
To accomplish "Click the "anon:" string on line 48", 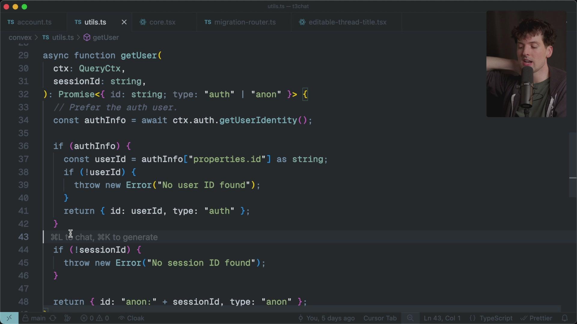I will [139, 302].
